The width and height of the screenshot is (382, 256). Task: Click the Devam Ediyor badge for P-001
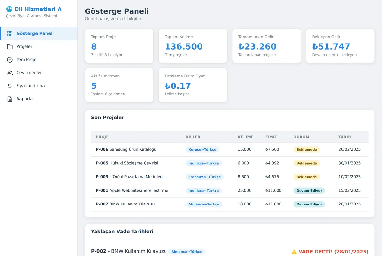pos(309,191)
